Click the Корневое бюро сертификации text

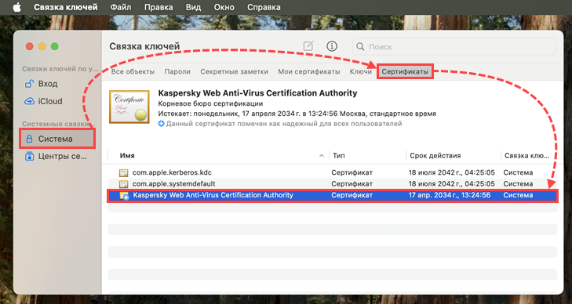[x=210, y=103]
